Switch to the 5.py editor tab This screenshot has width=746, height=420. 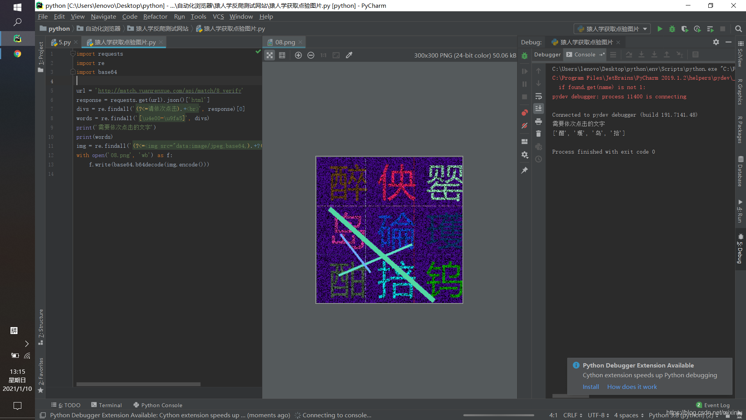tap(64, 42)
